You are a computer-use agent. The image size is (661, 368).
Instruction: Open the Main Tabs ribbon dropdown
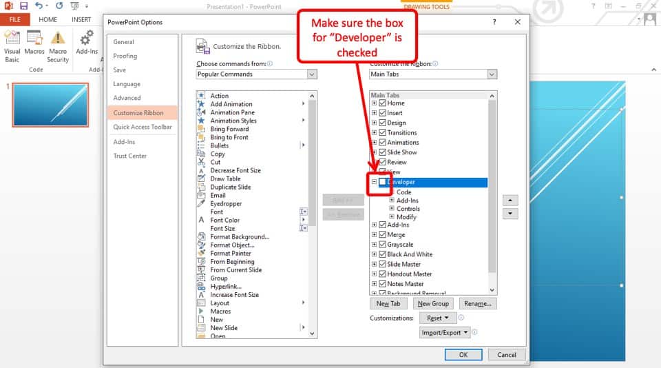[492, 74]
